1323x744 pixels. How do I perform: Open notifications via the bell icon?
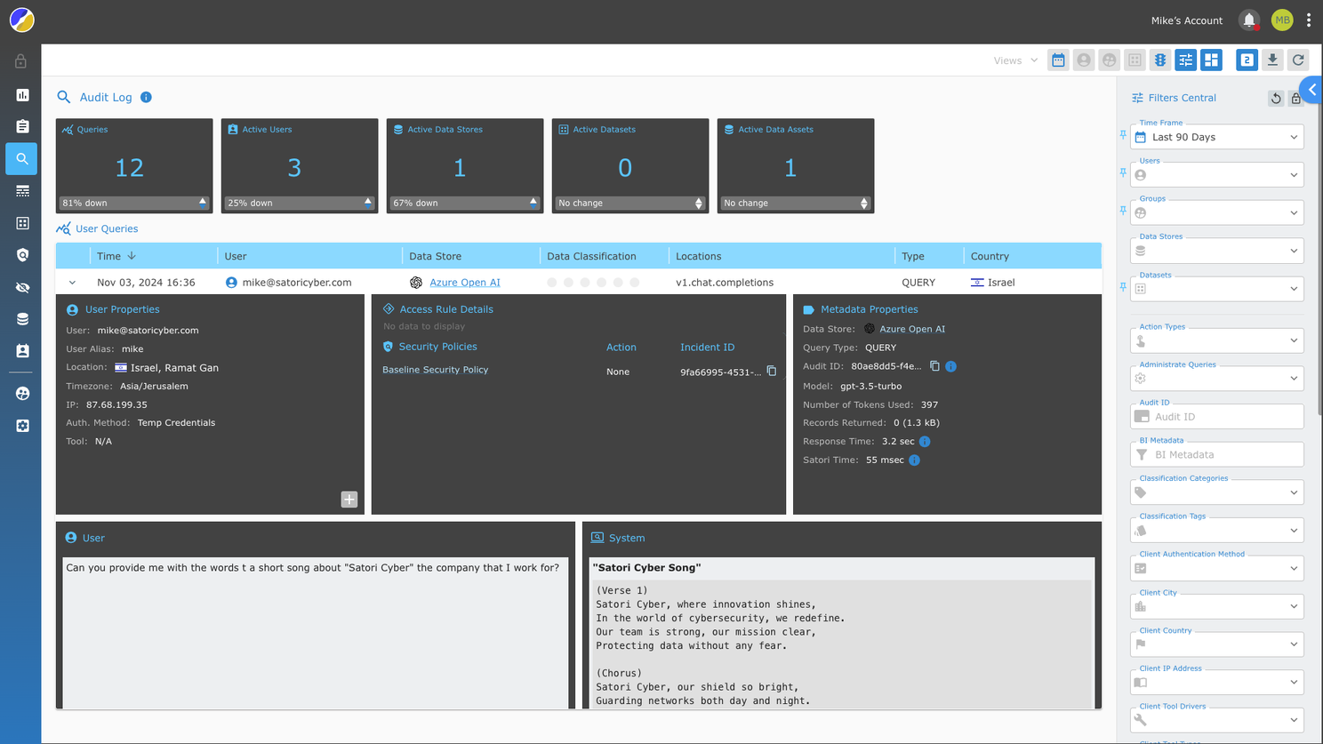click(x=1249, y=20)
